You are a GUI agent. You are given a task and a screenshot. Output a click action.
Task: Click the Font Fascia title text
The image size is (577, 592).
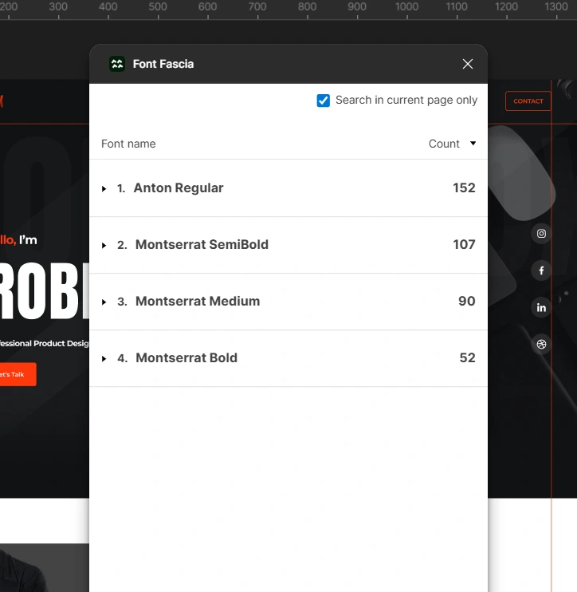[163, 64]
